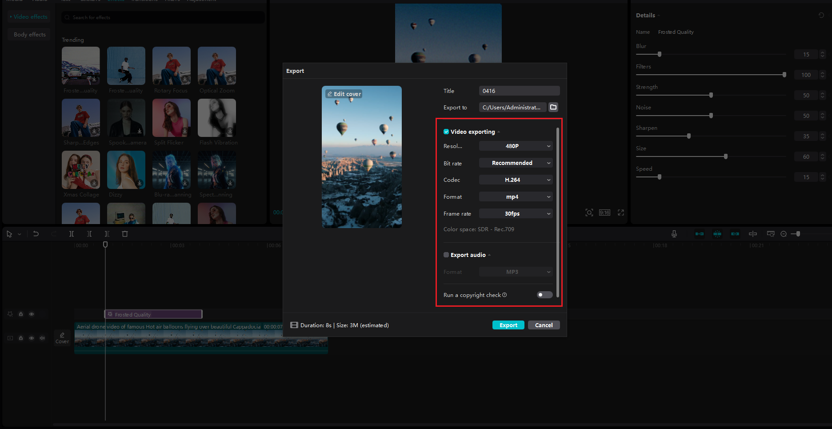Screen dimensions: 832x429
Task: Delete the selection with the trash icon
Action: [x=125, y=233]
